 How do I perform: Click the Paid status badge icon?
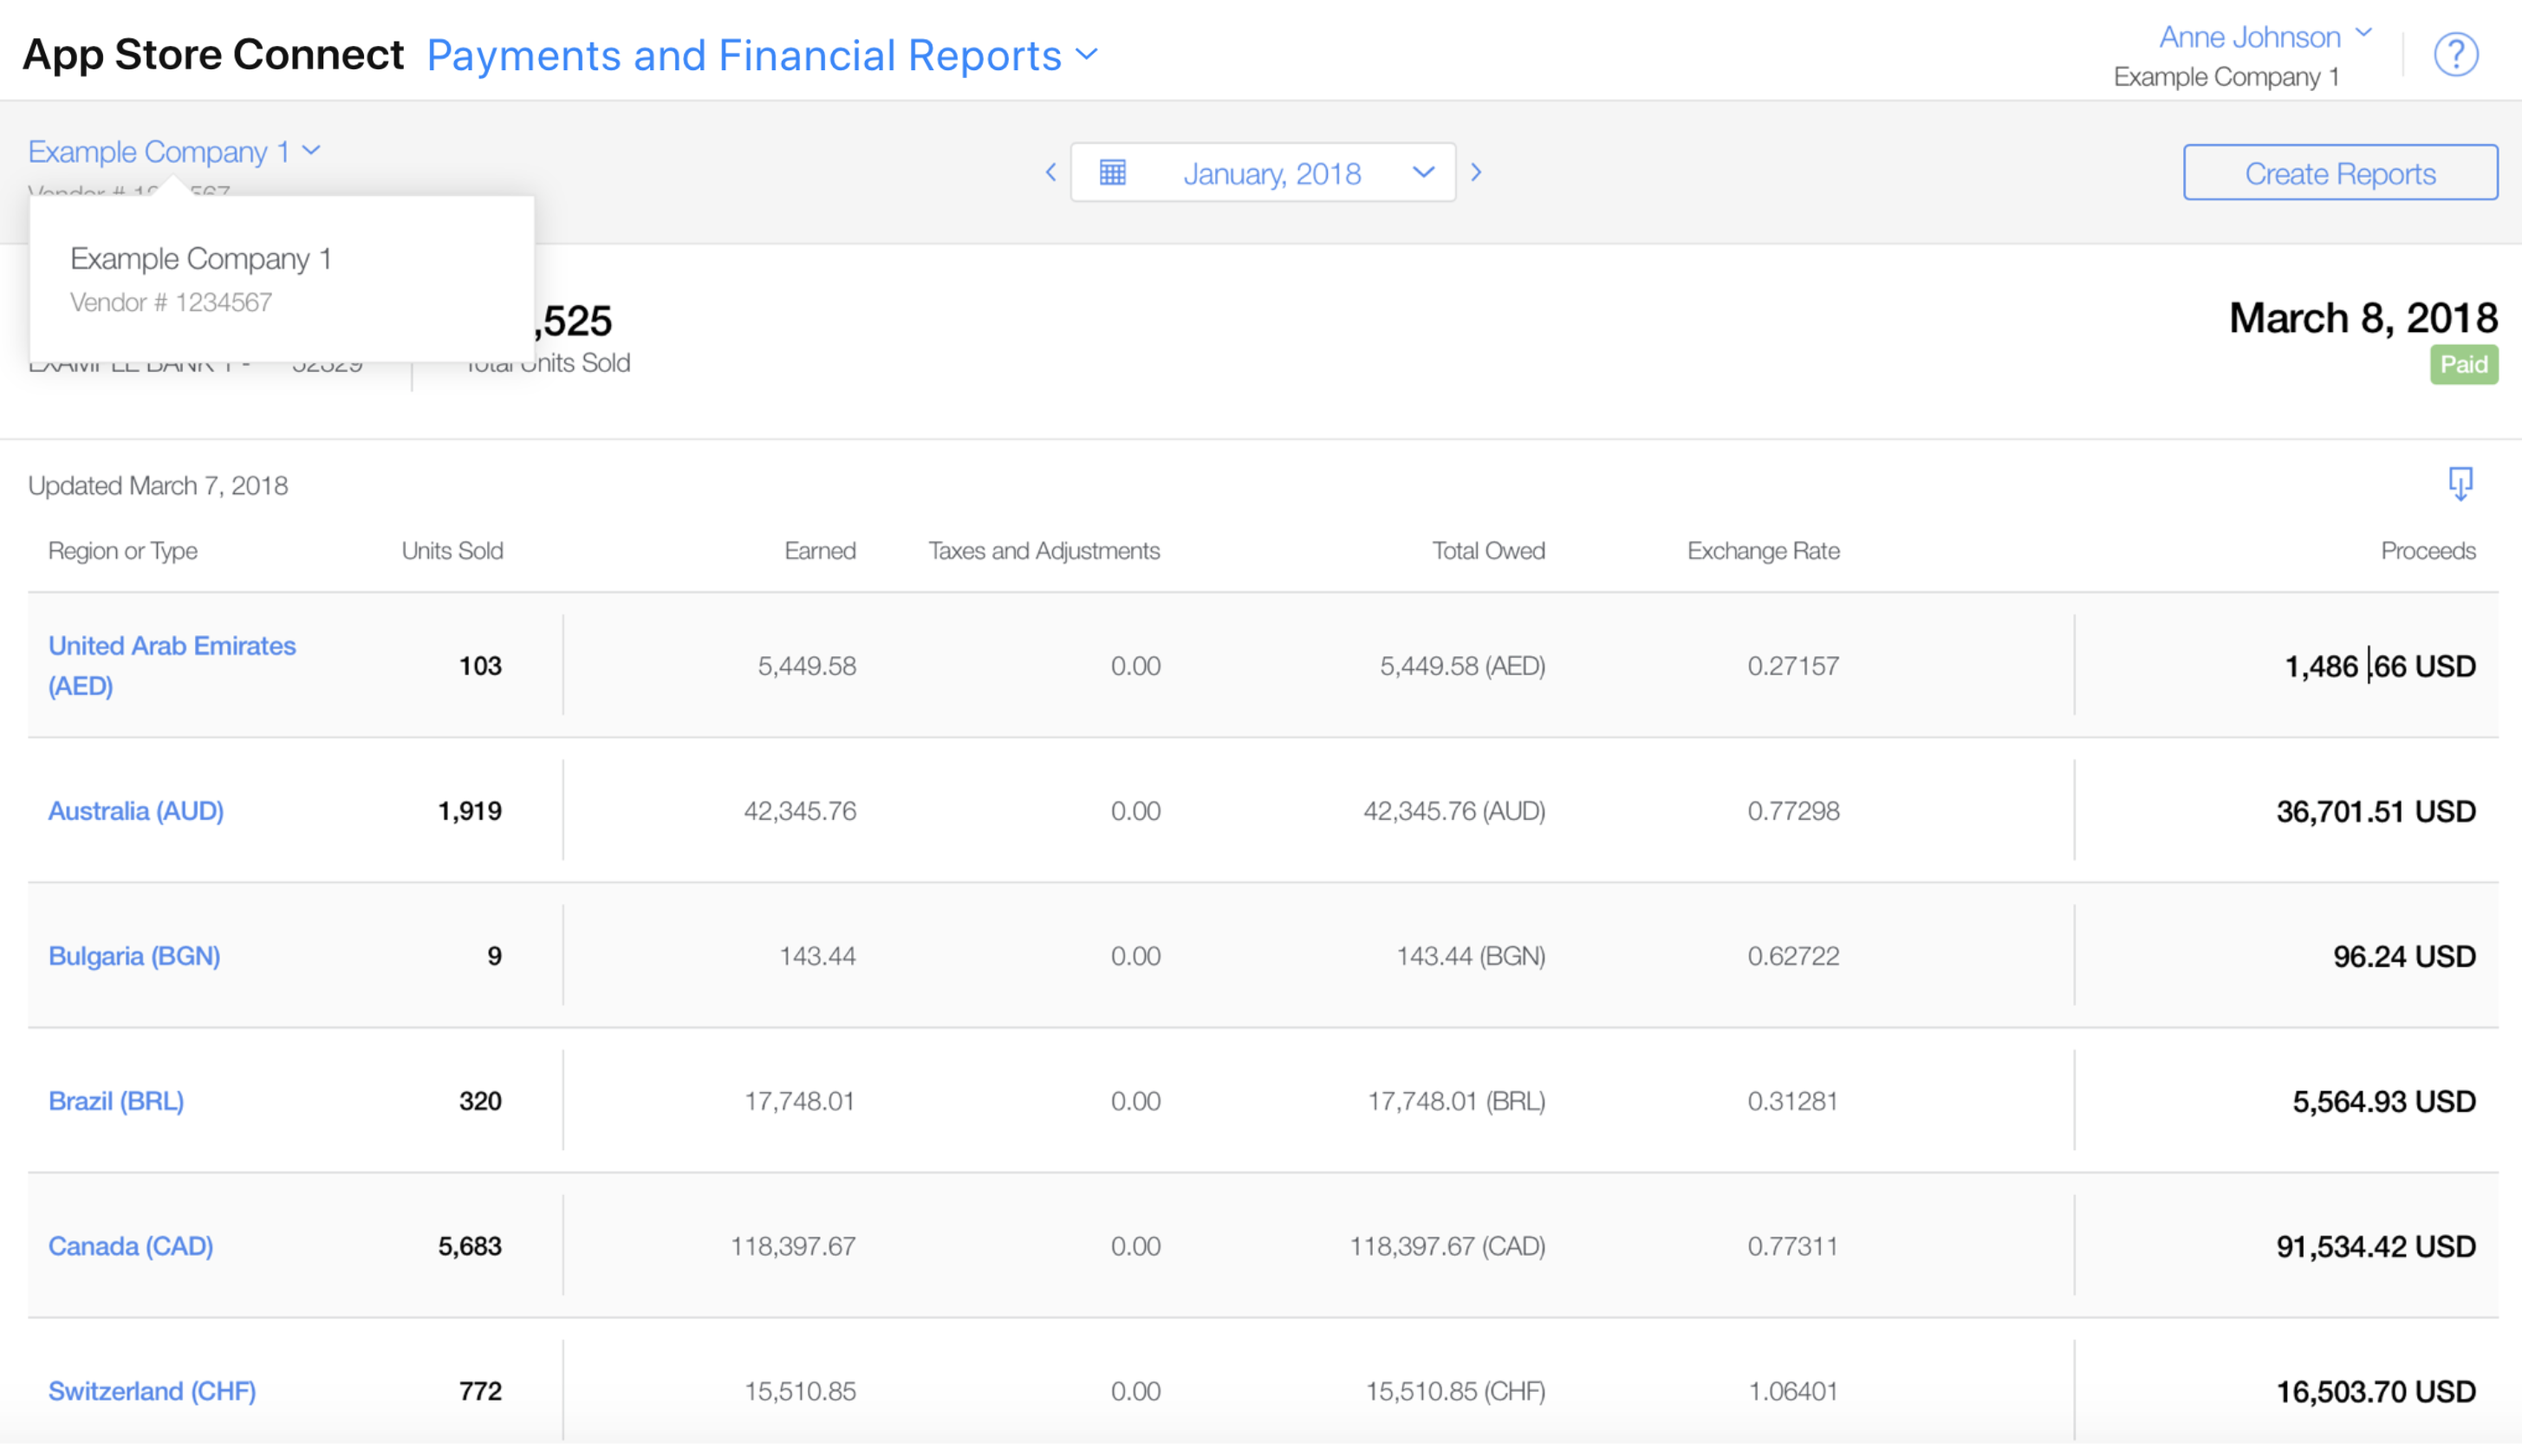(2463, 364)
